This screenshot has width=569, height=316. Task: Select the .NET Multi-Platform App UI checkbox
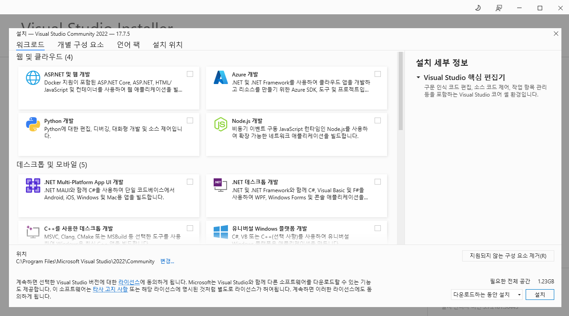(190, 181)
